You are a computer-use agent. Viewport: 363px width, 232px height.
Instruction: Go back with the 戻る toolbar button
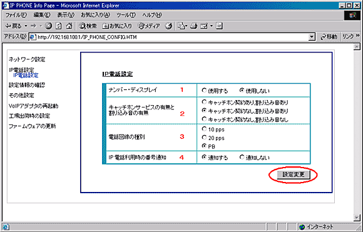13,26
